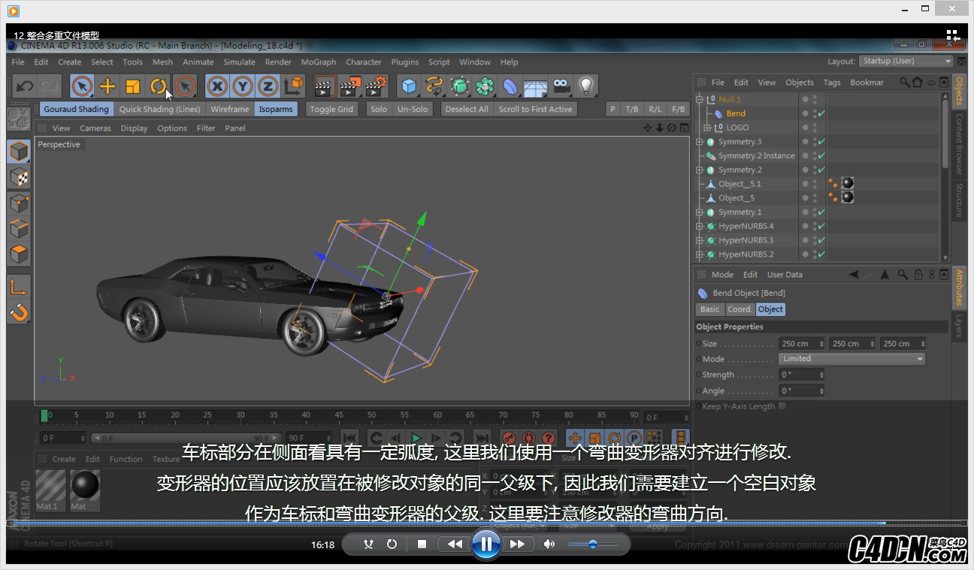Viewport: 974px width, 570px height.
Task: Open the Animate menu
Action: tap(198, 62)
